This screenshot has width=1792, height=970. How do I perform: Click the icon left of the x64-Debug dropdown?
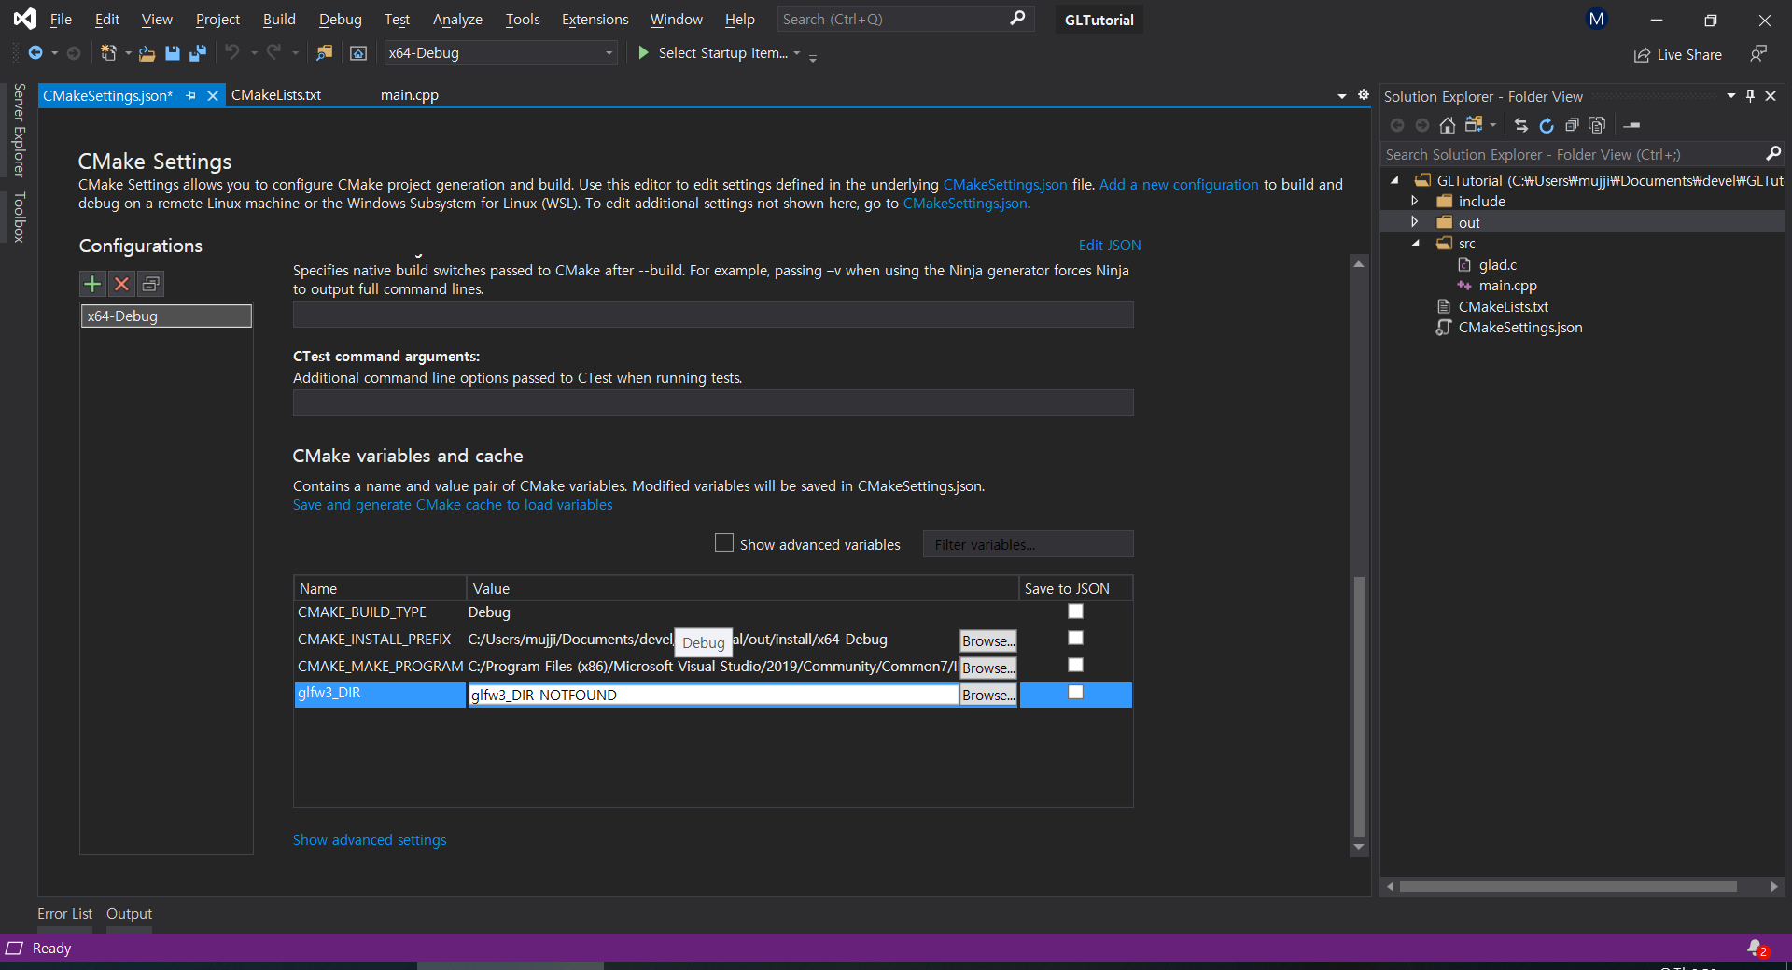[x=358, y=53]
